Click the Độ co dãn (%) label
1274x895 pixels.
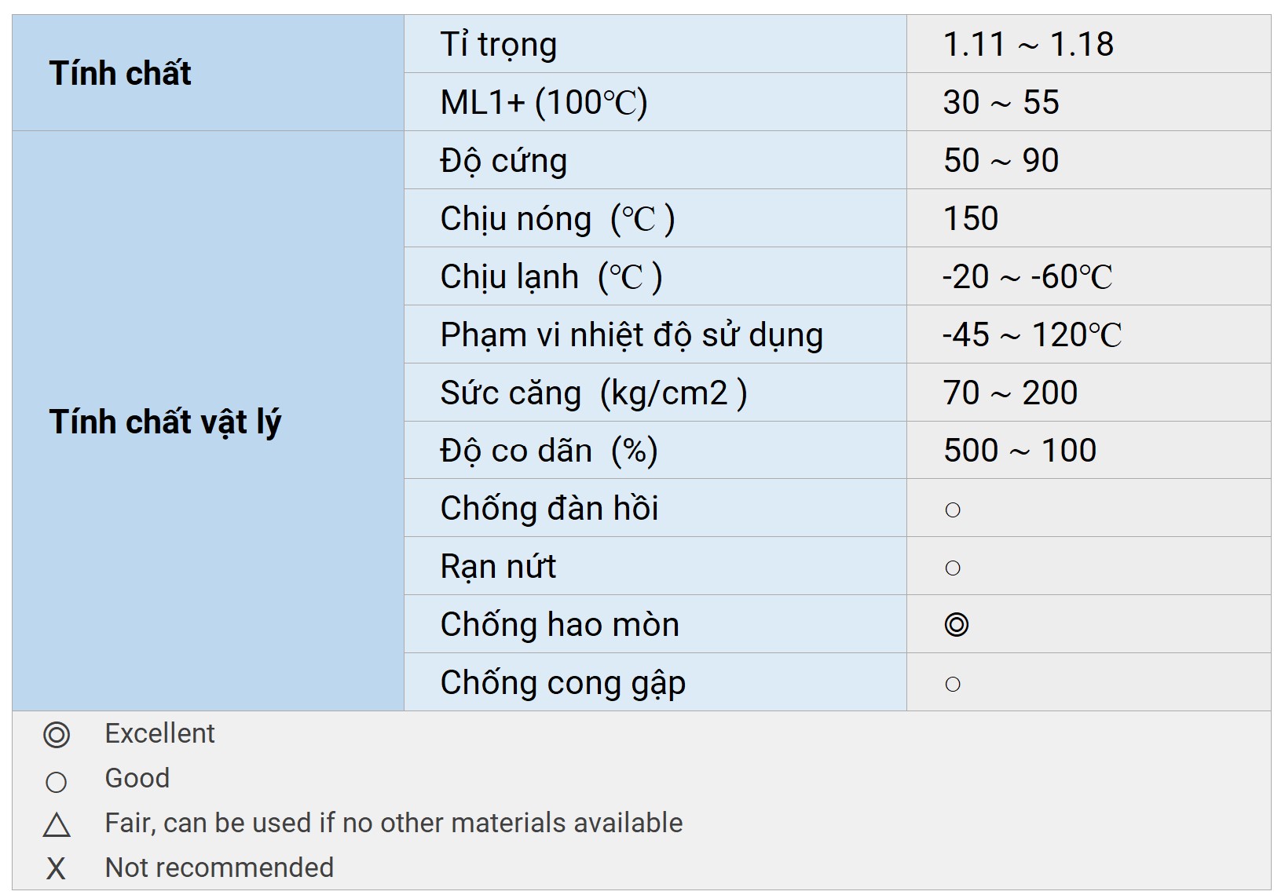pyautogui.click(x=549, y=451)
